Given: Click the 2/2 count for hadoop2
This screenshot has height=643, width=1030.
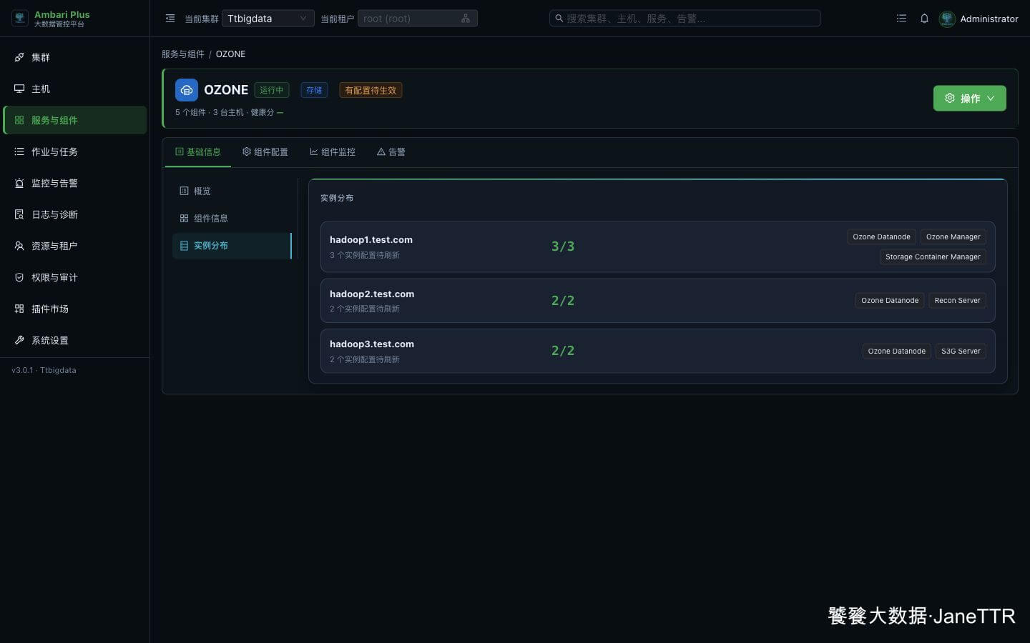Looking at the screenshot, I should click(563, 301).
